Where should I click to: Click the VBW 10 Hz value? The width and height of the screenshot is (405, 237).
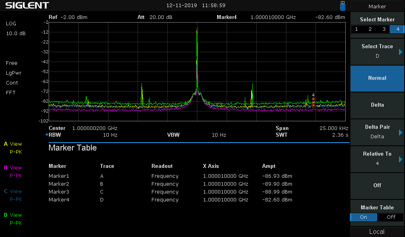click(219, 135)
